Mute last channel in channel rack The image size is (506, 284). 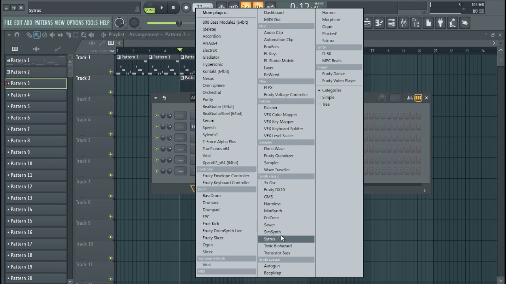(157, 171)
